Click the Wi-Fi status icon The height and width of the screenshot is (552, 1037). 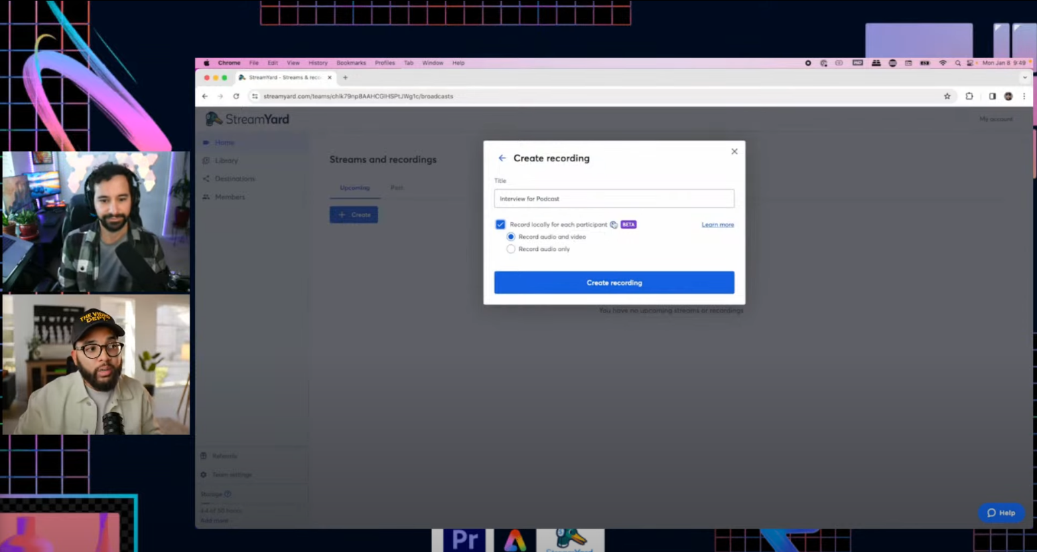pos(943,63)
